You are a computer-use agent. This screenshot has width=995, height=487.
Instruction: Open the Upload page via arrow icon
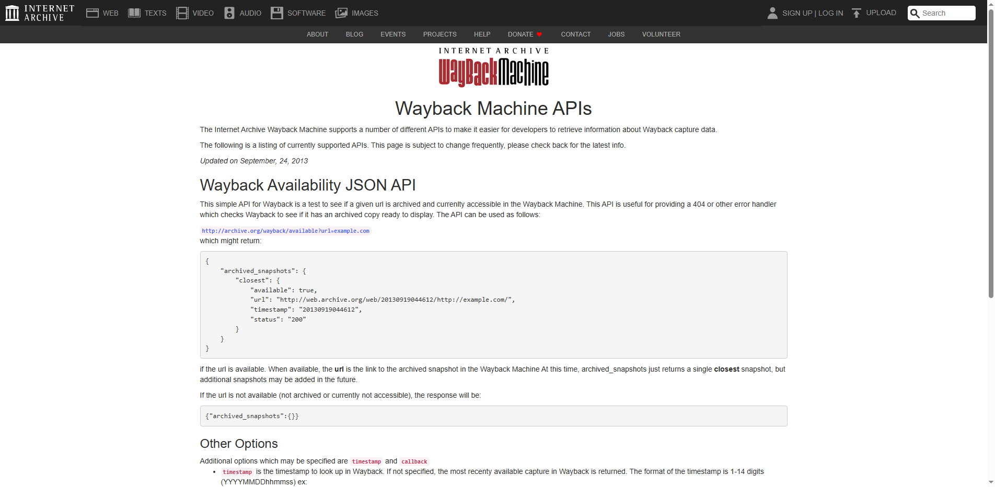[x=857, y=12]
